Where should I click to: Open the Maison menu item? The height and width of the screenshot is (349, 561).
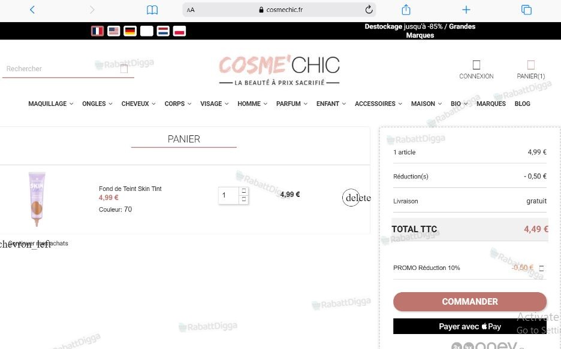coord(427,104)
